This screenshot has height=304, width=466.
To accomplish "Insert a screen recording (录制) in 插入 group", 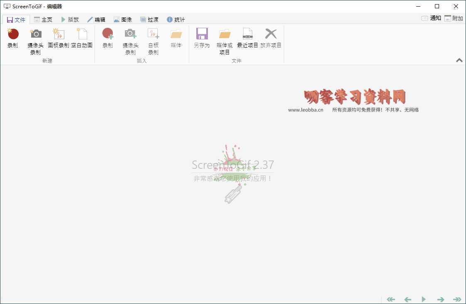I will point(107,38).
